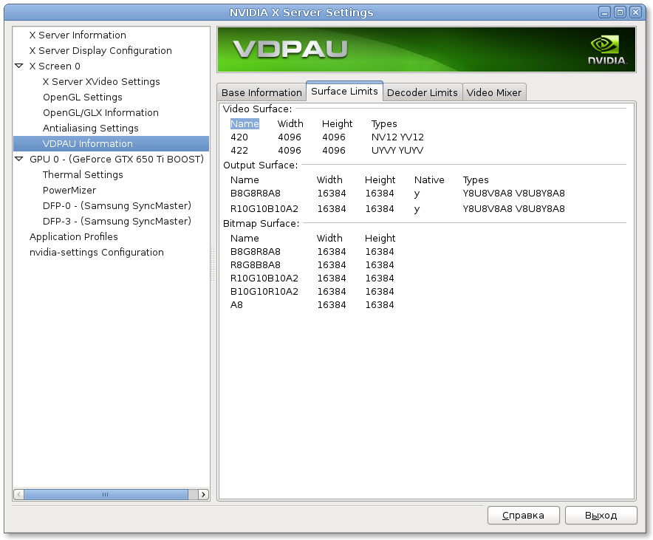
Task: Select X Server Display Configuration
Action: point(100,50)
